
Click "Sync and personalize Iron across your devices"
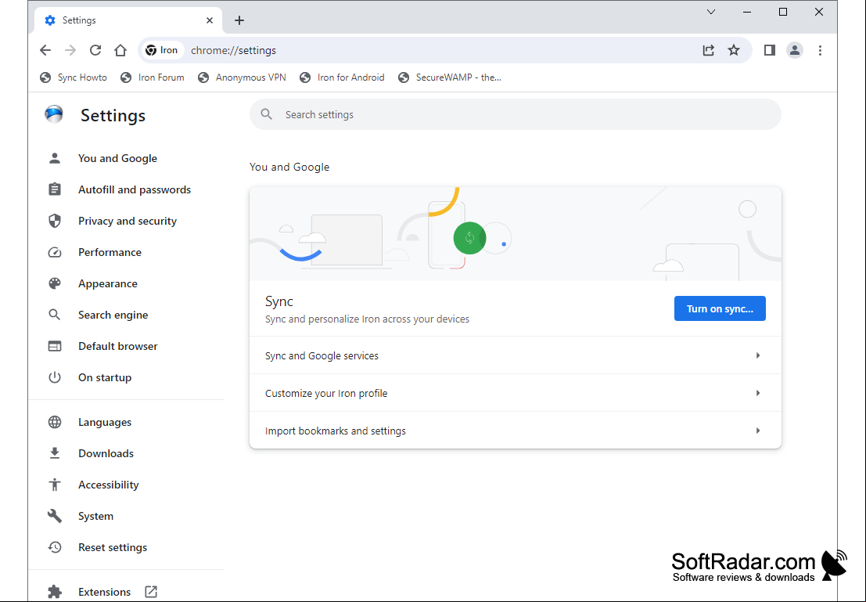(367, 319)
